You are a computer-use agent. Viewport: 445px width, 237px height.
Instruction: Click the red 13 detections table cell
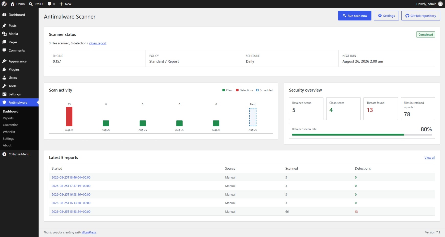click(356, 212)
